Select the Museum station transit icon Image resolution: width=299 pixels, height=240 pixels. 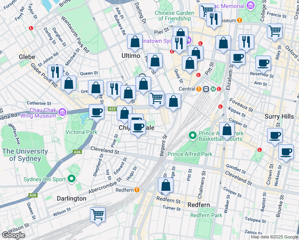click(x=239, y=20)
